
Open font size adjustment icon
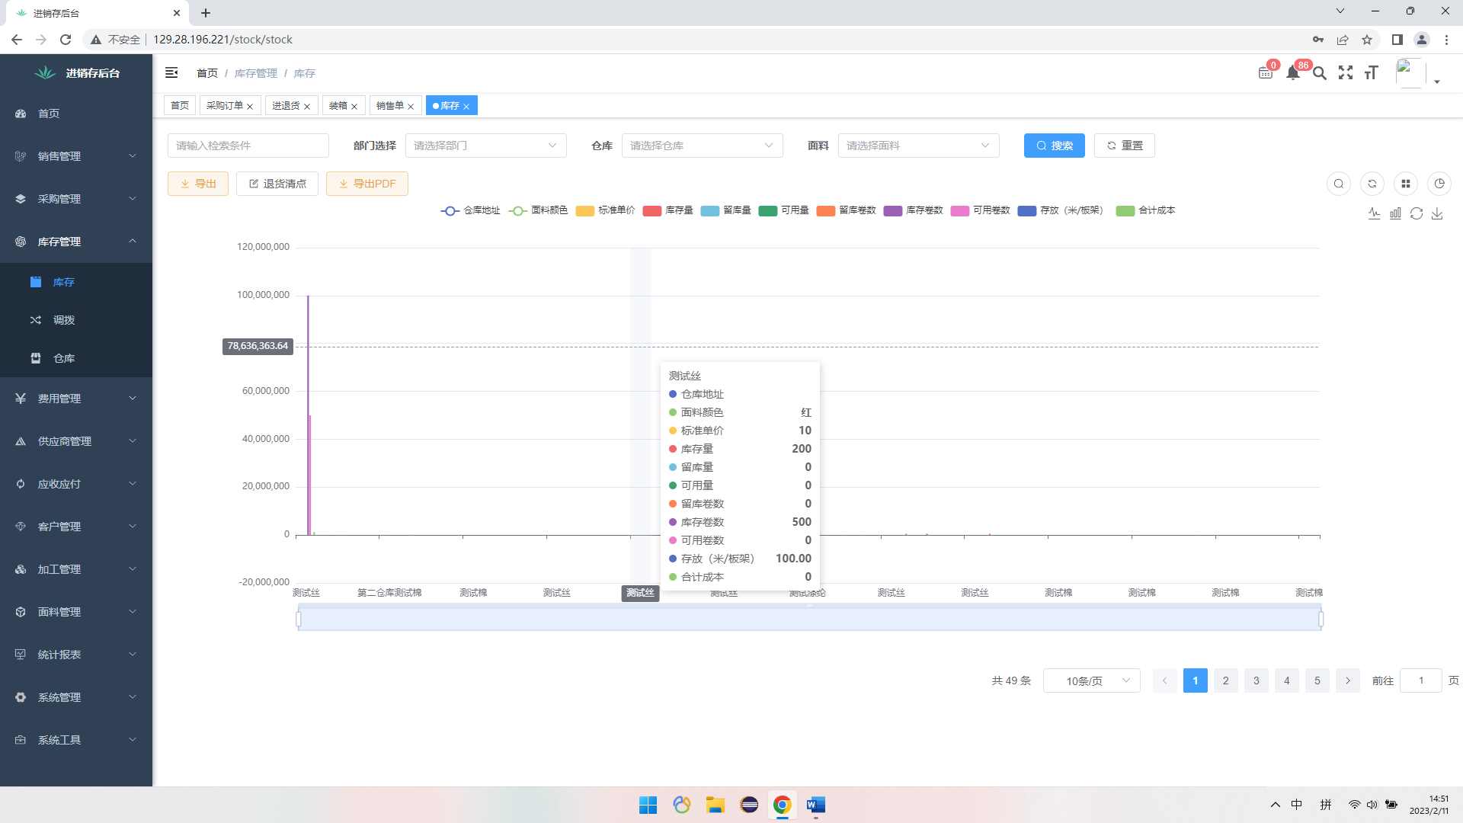tap(1372, 73)
